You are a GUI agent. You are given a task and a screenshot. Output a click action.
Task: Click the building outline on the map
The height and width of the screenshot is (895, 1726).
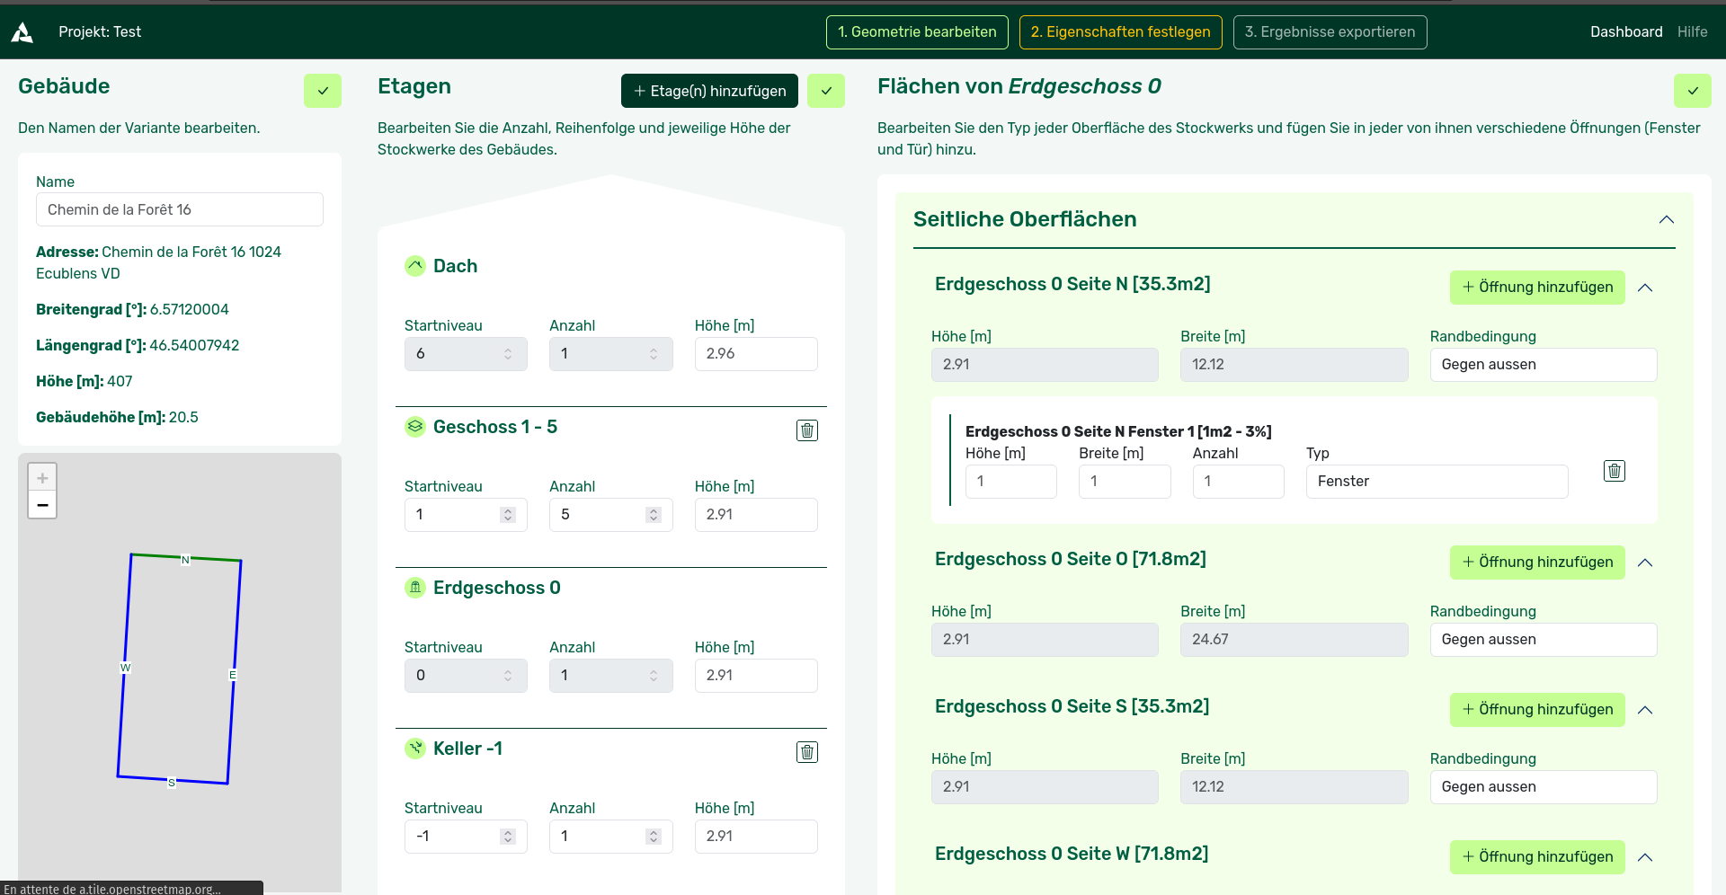(180, 669)
